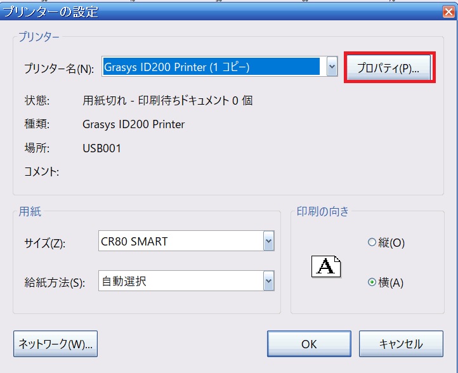Expand the printer name dropdown arrow

click(332, 67)
